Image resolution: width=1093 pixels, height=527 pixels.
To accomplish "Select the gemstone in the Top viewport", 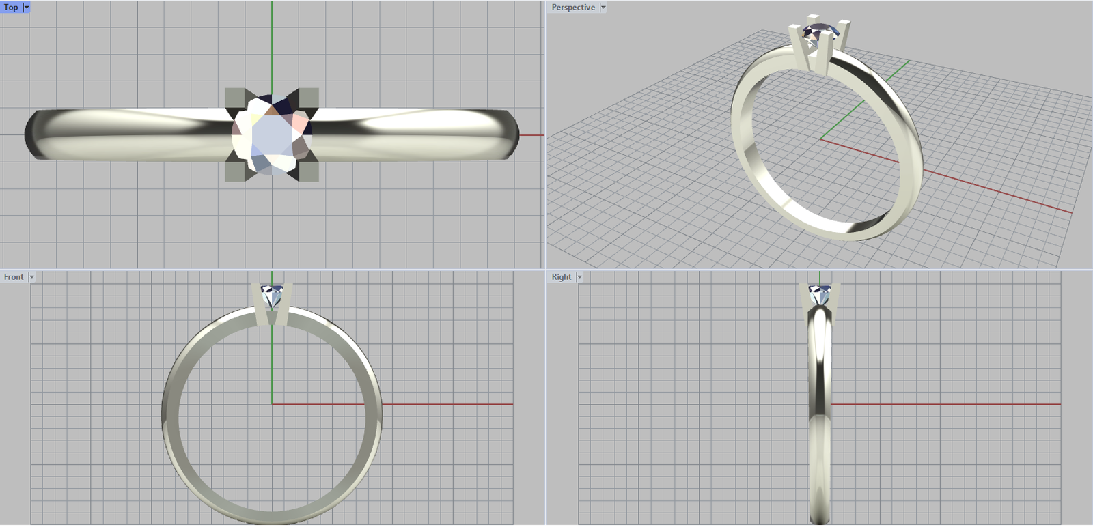I will pos(272,135).
